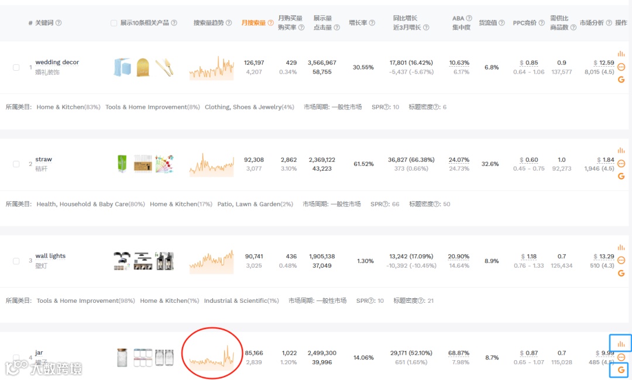Click wall lights PPC bid $ 1.18
The image size is (632, 380).
pyautogui.click(x=529, y=257)
